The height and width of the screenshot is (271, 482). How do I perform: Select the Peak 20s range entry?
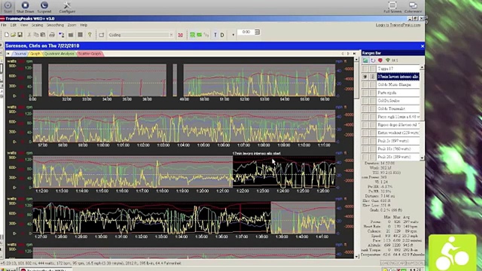tap(398, 157)
